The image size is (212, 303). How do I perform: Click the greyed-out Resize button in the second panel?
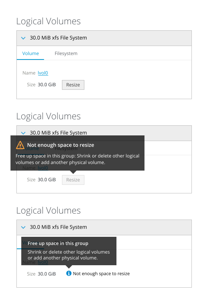coord(73,180)
